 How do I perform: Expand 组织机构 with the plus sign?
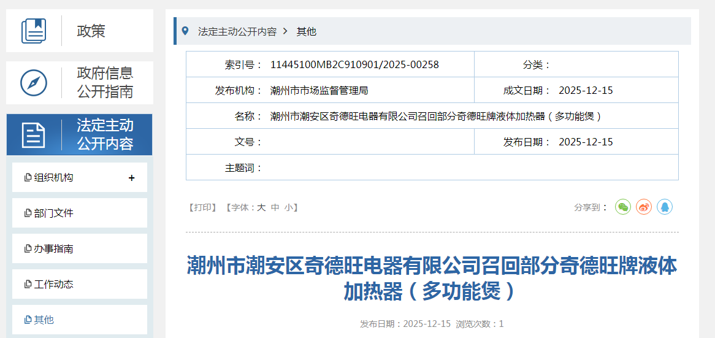pos(131,178)
